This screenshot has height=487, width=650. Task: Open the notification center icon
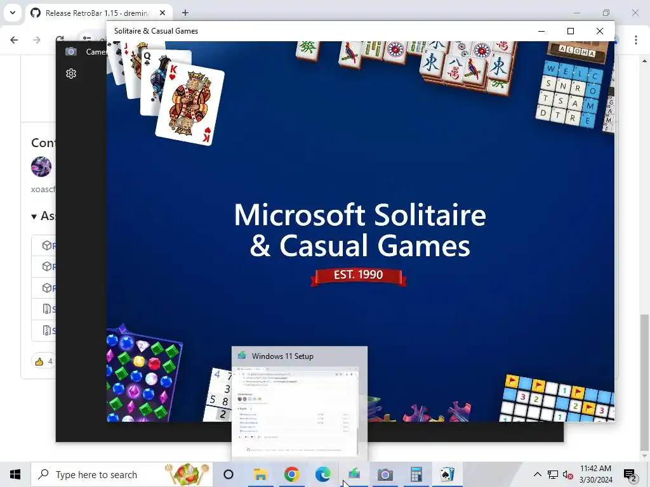click(x=630, y=474)
